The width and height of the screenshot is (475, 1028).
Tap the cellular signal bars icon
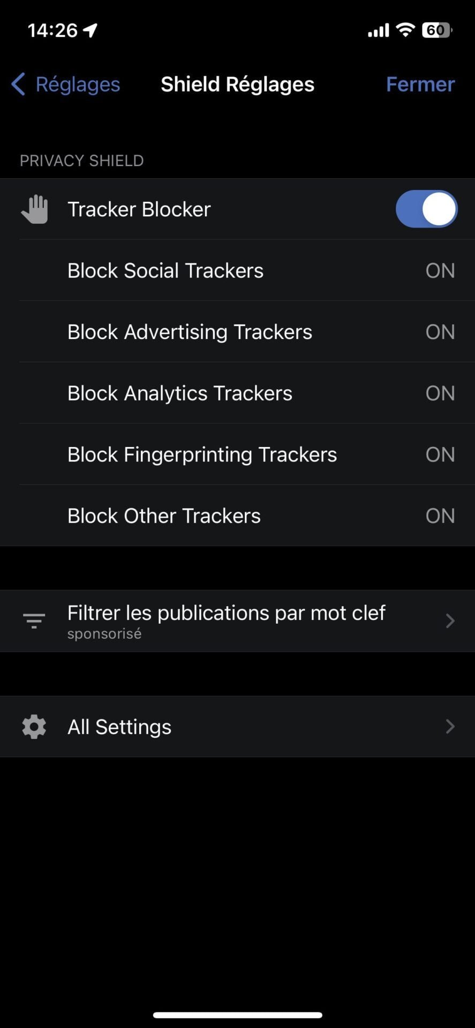(x=378, y=31)
